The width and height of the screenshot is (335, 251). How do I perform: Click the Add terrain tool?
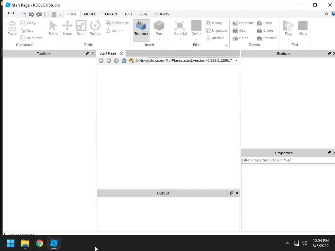pyautogui.click(x=239, y=30)
